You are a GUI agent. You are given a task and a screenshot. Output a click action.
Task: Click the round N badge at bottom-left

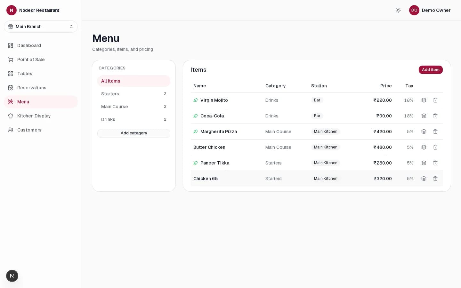12,276
